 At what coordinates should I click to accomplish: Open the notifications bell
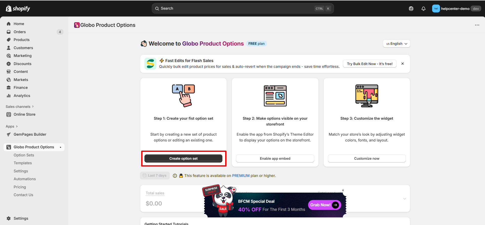423,9
